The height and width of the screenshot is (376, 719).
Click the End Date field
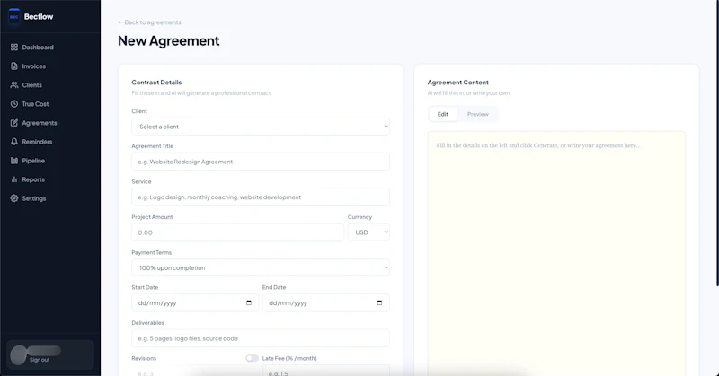tap(326, 302)
